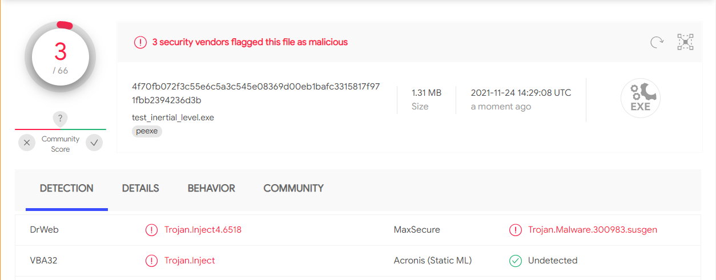Click the Trojan.Inject4.6518 detection label
This screenshot has height=280, width=716.
pyautogui.click(x=203, y=230)
